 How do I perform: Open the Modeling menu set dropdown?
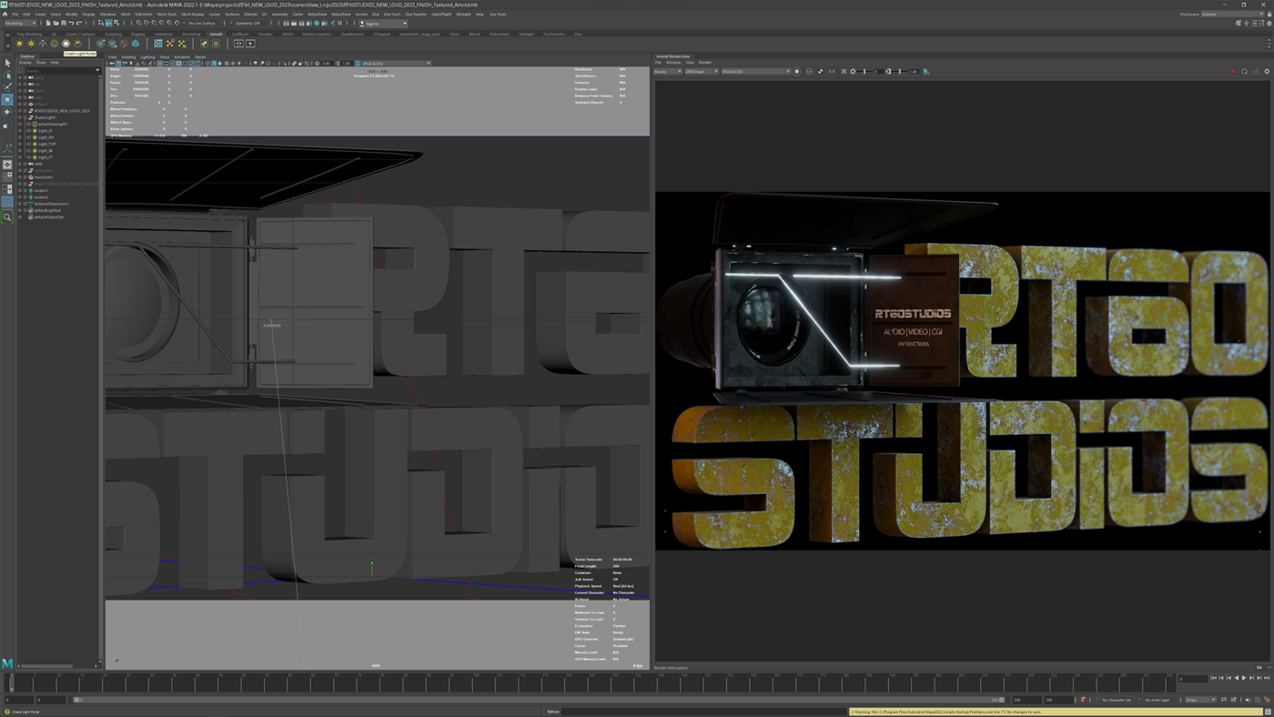tap(20, 23)
